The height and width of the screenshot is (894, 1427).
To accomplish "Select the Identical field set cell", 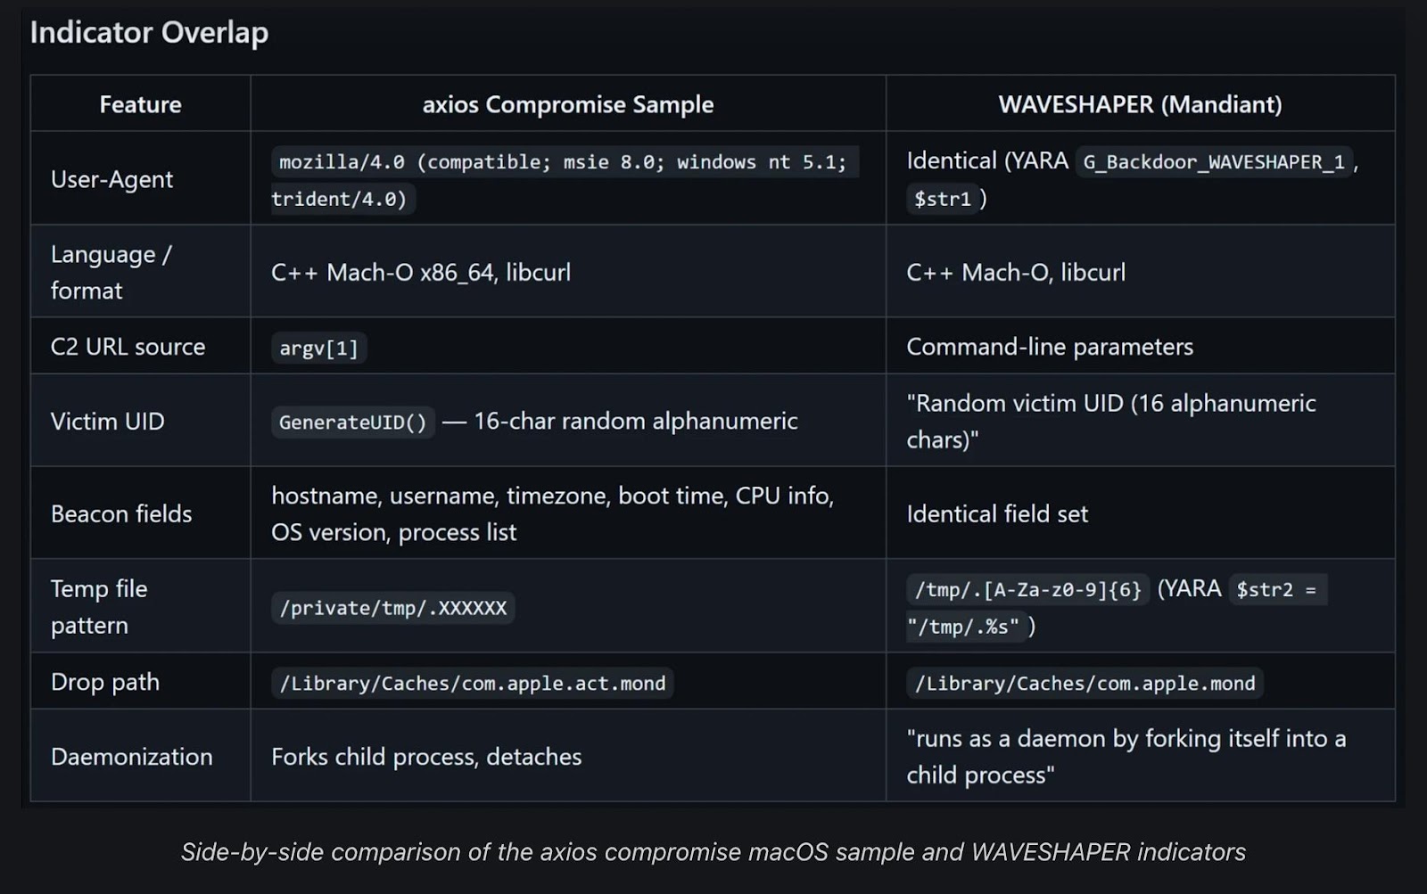I will [x=997, y=514].
